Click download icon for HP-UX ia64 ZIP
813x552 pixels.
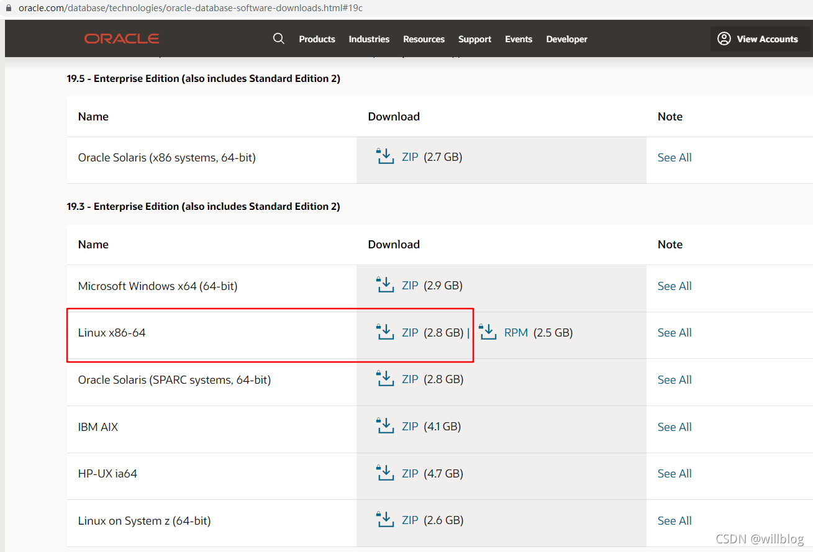click(x=386, y=473)
